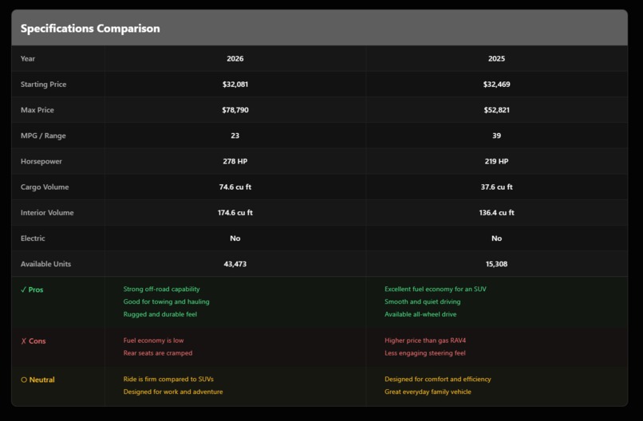Click 'Fuel economy is low' con
Image resolution: width=643 pixels, height=421 pixels.
click(153, 340)
